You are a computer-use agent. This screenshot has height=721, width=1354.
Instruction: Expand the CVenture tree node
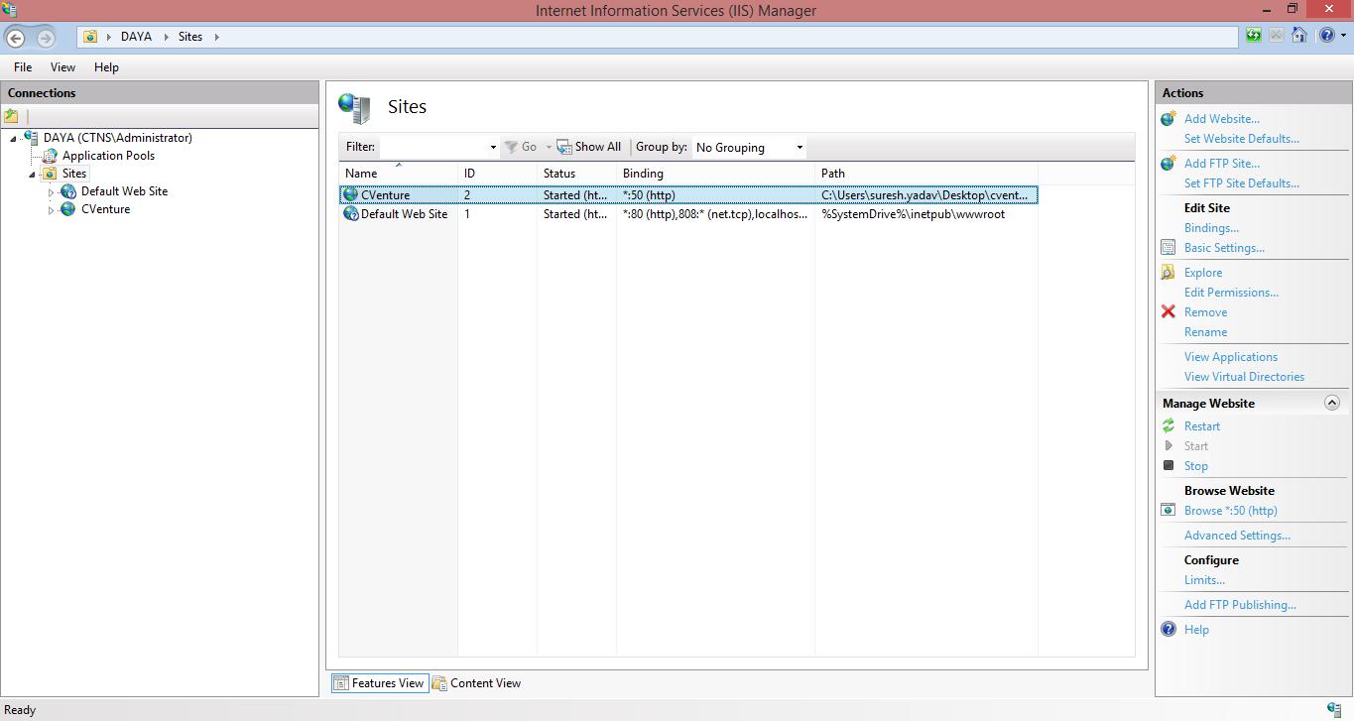pos(52,210)
